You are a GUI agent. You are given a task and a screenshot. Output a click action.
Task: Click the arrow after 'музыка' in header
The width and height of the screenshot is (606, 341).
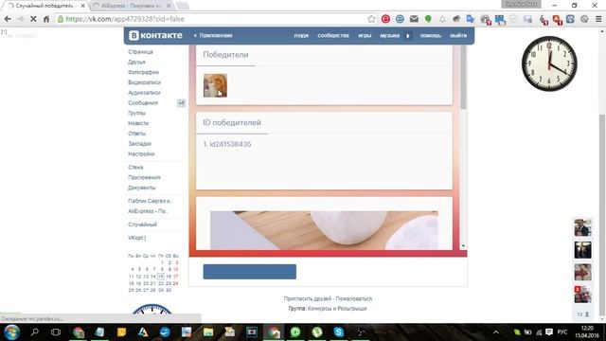pyautogui.click(x=408, y=36)
